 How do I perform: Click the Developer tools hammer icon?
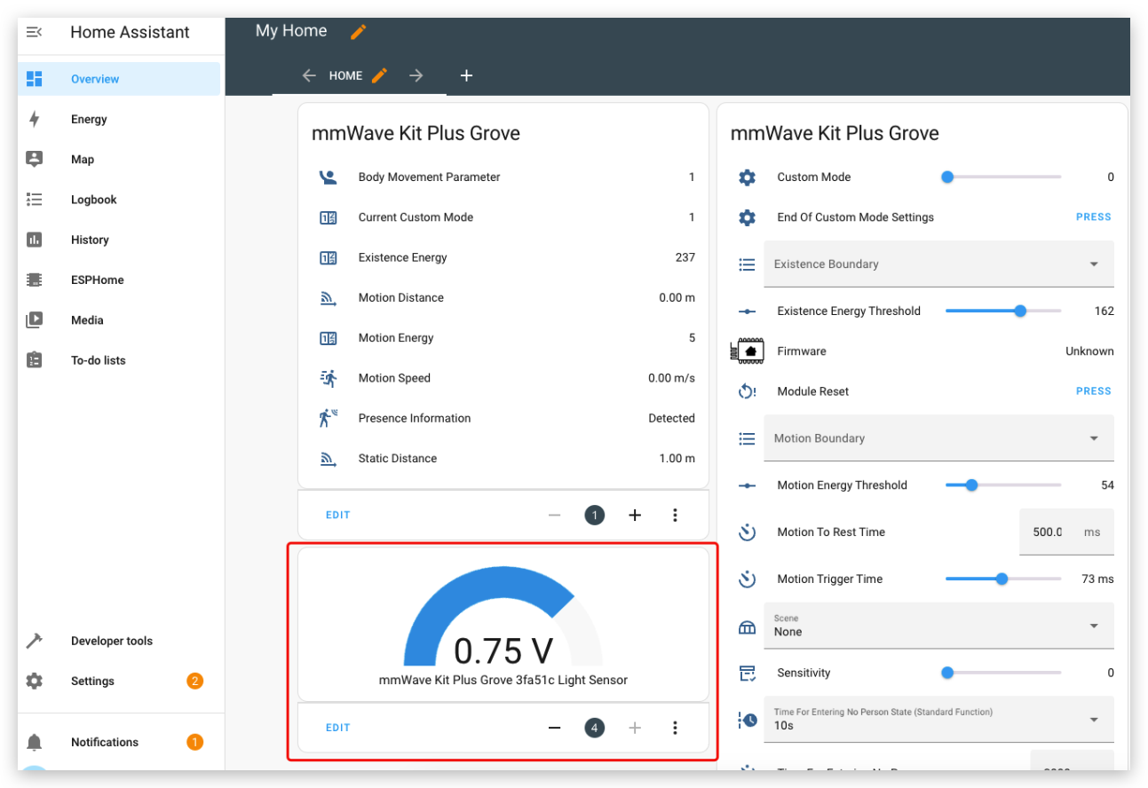tap(34, 641)
